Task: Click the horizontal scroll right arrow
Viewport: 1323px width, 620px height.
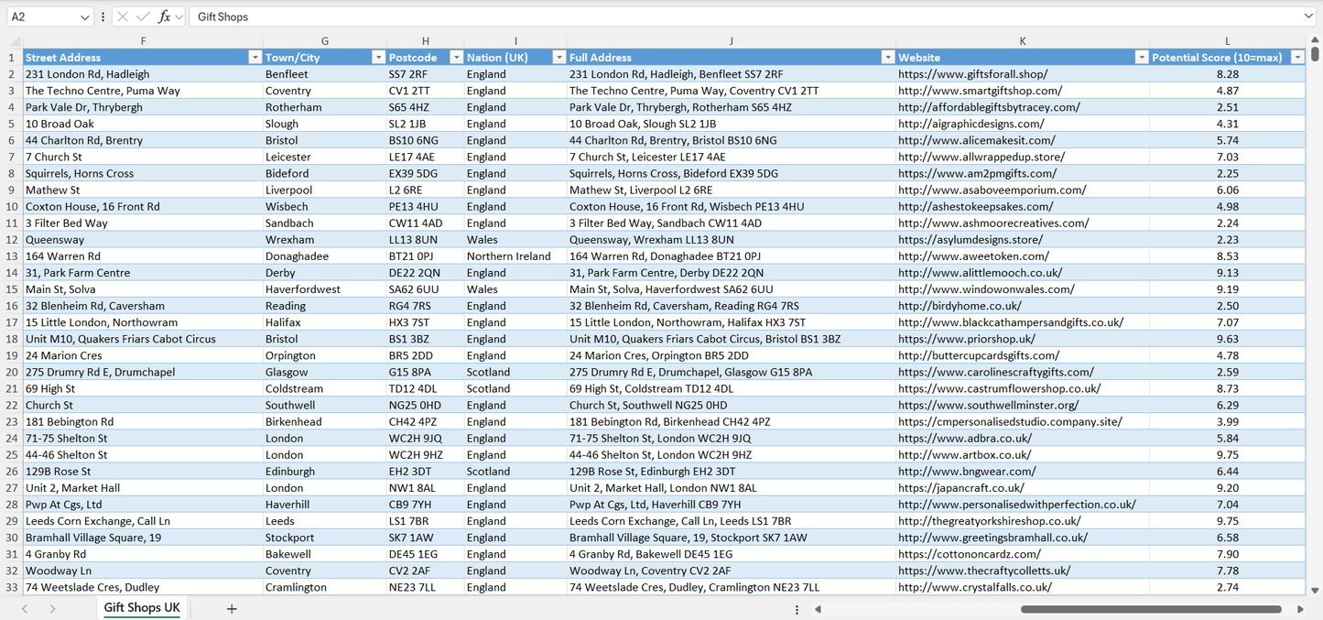Action: pyautogui.click(x=1300, y=608)
